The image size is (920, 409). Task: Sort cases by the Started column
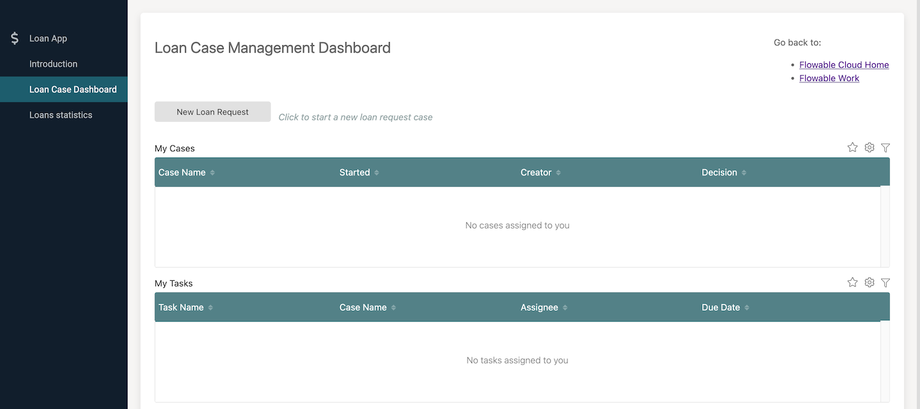point(376,173)
